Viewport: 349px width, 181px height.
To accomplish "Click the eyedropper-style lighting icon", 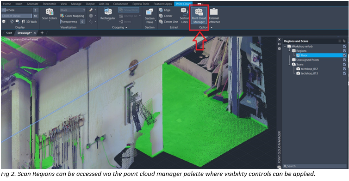I will (91, 10).
